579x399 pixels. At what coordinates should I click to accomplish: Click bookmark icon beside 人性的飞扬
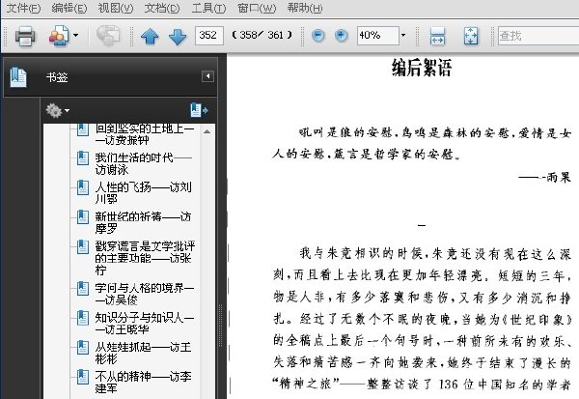pos(83,187)
